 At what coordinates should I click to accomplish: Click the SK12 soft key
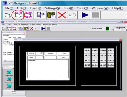pyautogui.click(x=103, y=56)
